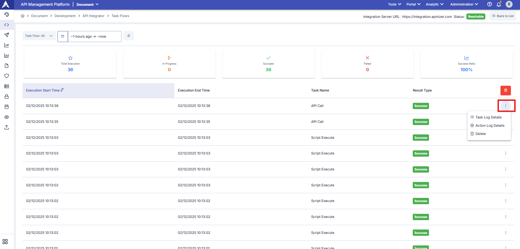Expand the Task Flow: All dropdown
This screenshot has width=520, height=249.
coord(39,36)
